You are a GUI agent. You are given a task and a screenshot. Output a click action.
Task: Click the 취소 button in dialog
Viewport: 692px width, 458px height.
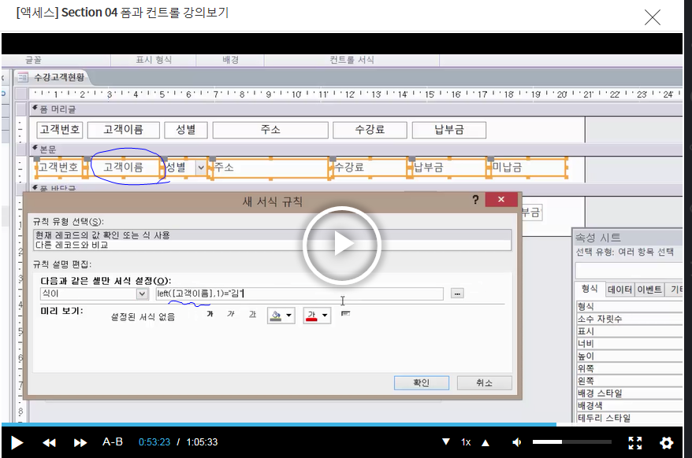tap(484, 382)
